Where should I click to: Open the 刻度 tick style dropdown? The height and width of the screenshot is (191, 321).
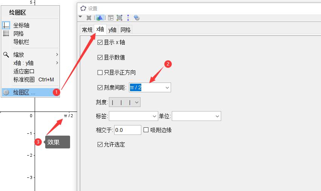pos(125,102)
